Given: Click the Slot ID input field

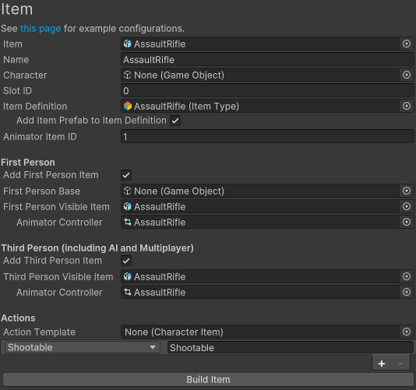Looking at the screenshot, I should click(267, 90).
